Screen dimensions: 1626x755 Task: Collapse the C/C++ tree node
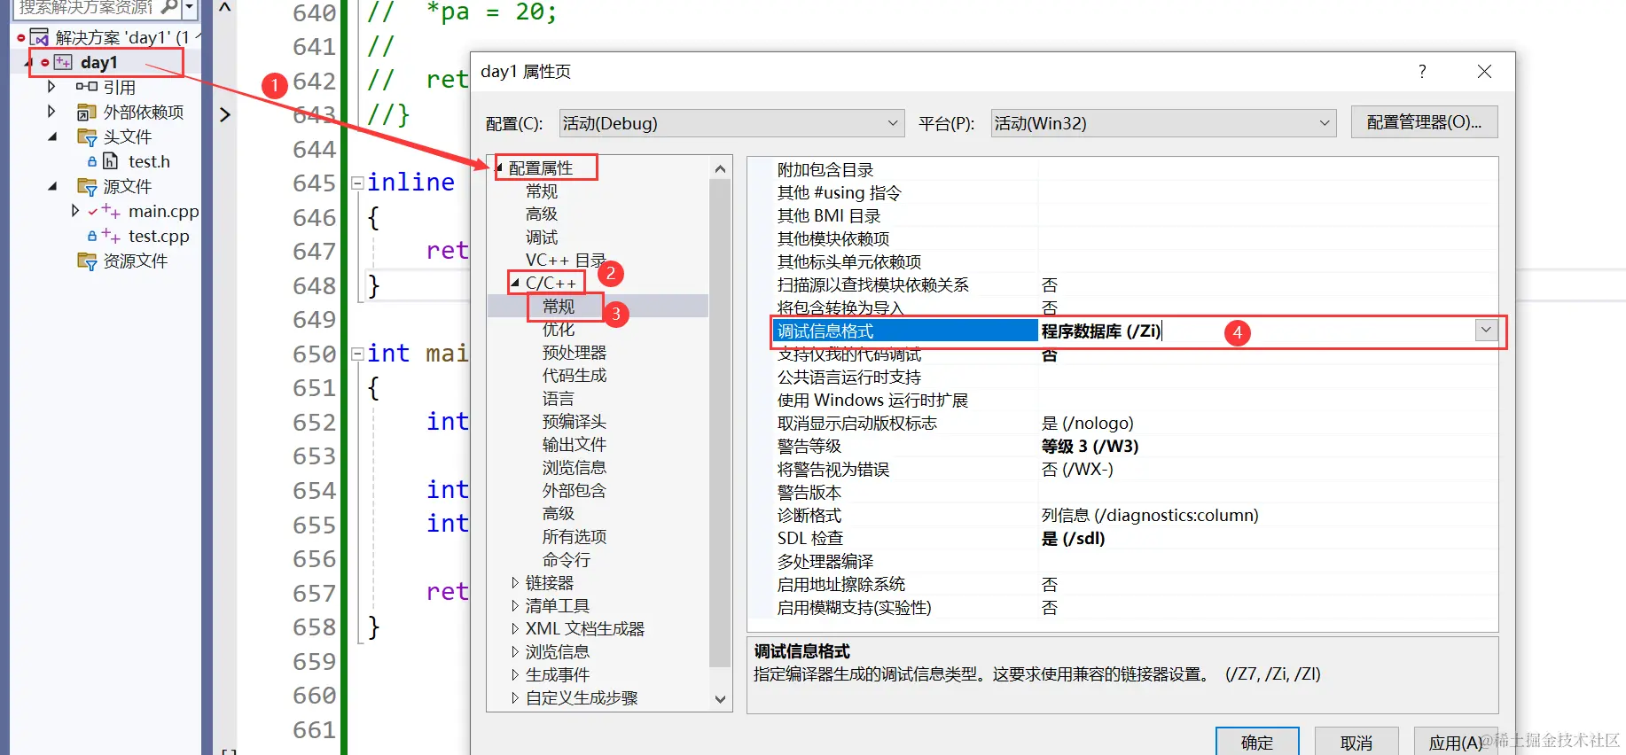point(515,283)
